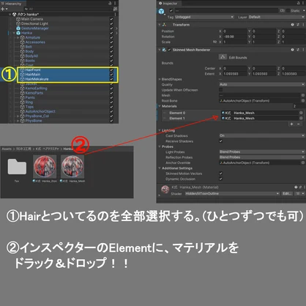The height and width of the screenshot is (306, 306).
Task: Remove a material slot with minus button
Action: (x=298, y=124)
